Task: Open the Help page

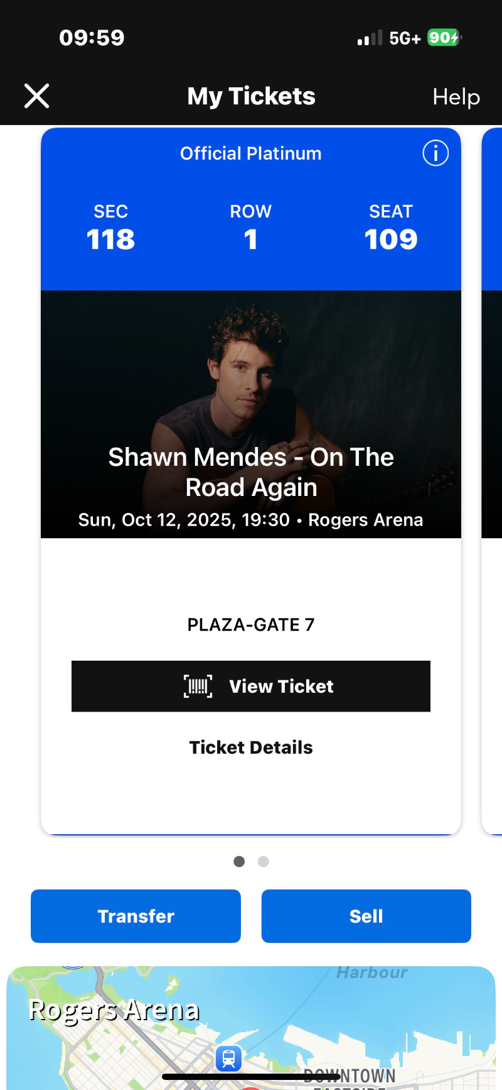Action: tap(456, 97)
